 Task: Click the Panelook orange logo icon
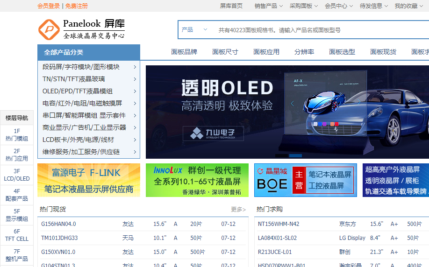click(x=49, y=29)
